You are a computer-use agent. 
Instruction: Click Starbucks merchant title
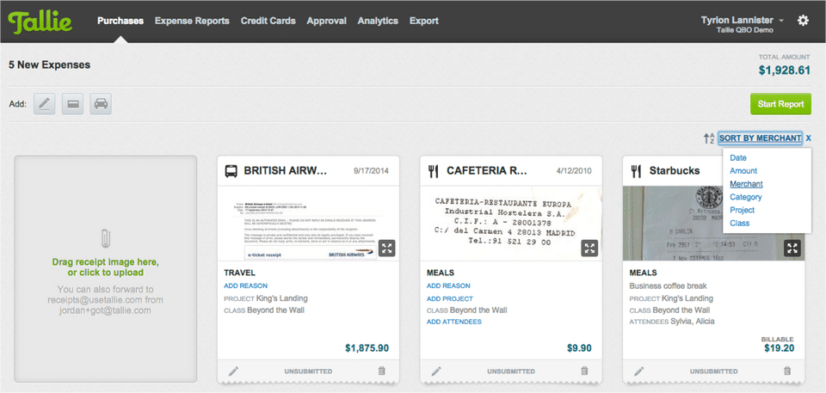tap(675, 170)
